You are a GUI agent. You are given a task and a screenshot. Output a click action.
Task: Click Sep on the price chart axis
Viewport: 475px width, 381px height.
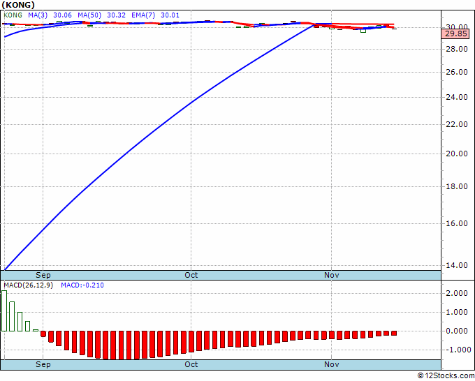click(43, 275)
